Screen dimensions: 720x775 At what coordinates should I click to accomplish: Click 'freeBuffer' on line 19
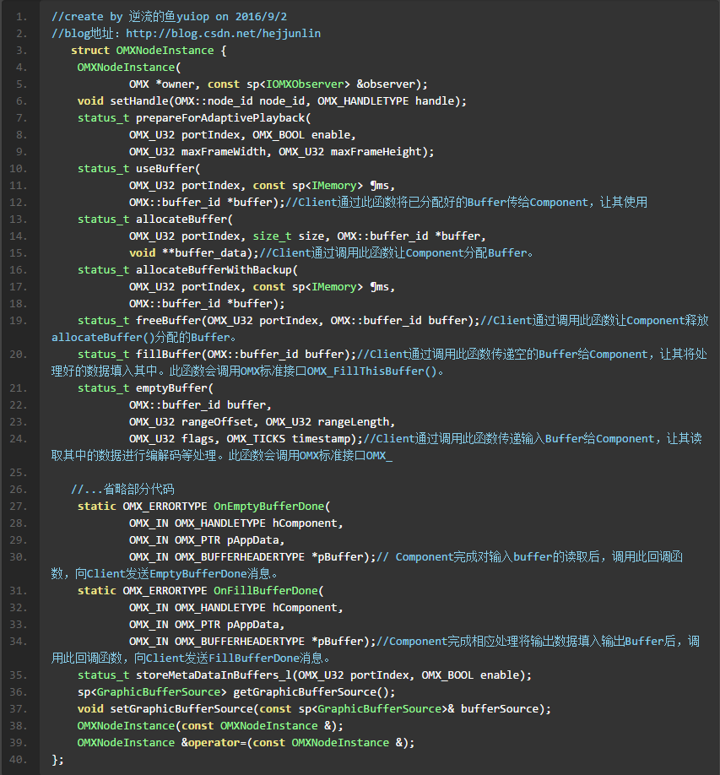[x=168, y=320]
